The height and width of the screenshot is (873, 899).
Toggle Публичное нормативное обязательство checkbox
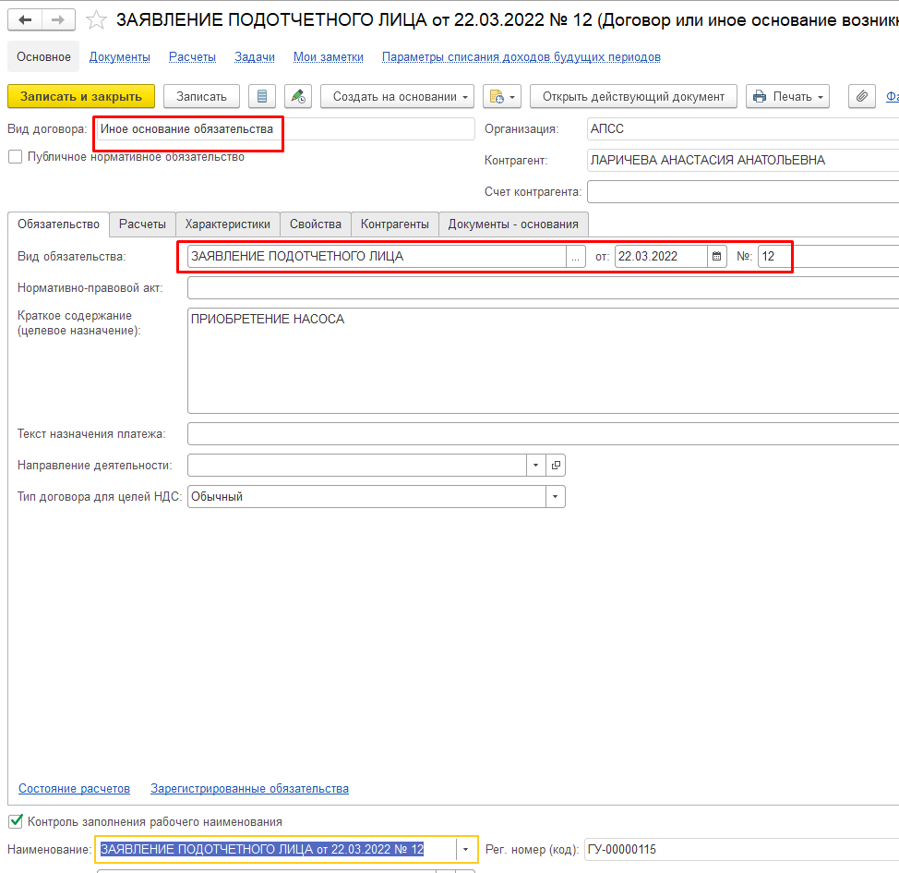point(15,157)
